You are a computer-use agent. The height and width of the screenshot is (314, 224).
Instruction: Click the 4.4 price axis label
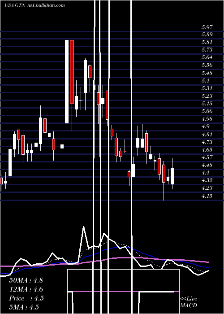(x=205, y=173)
